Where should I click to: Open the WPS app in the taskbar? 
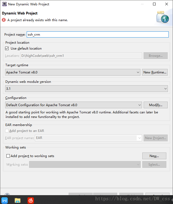5,200
